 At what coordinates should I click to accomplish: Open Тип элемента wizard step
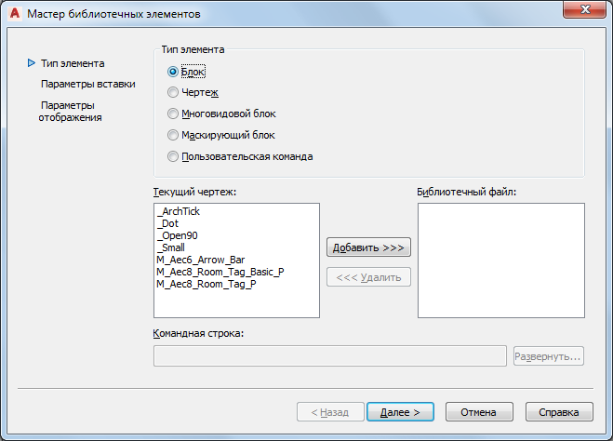(73, 63)
